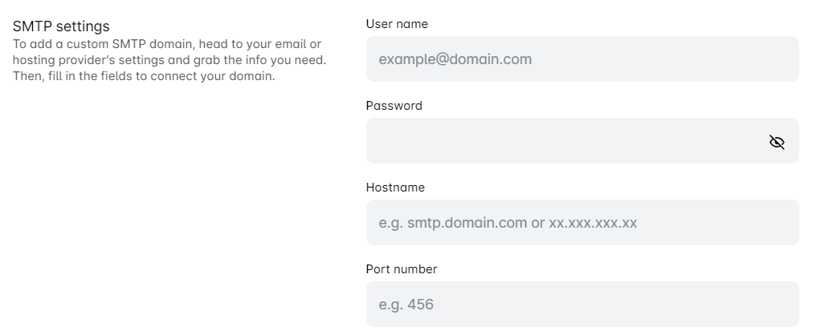Click the "e.g. smtp.domain.com" placeholder text
The height and width of the screenshot is (335, 820).
452,223
